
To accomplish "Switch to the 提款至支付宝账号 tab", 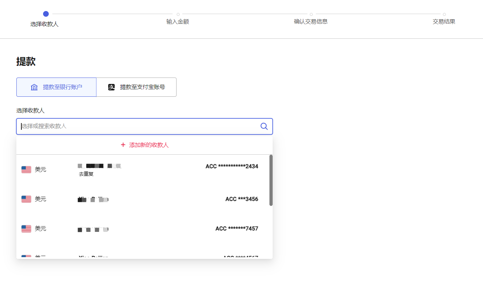I will coord(136,87).
